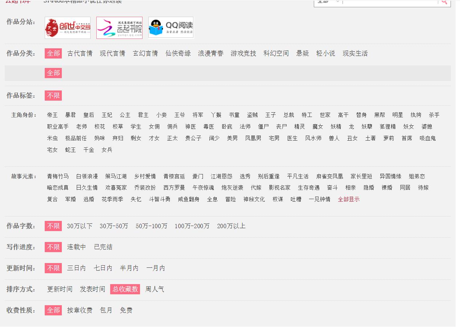460x327 pixels.
Task: Select 全部 for 收费性质
Action: point(53,310)
